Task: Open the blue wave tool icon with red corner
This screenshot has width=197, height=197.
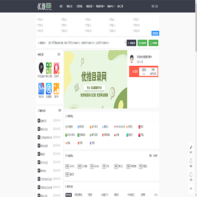Action: point(41,89)
